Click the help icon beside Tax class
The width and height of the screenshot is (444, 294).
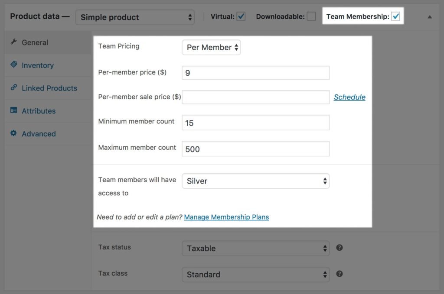click(340, 274)
